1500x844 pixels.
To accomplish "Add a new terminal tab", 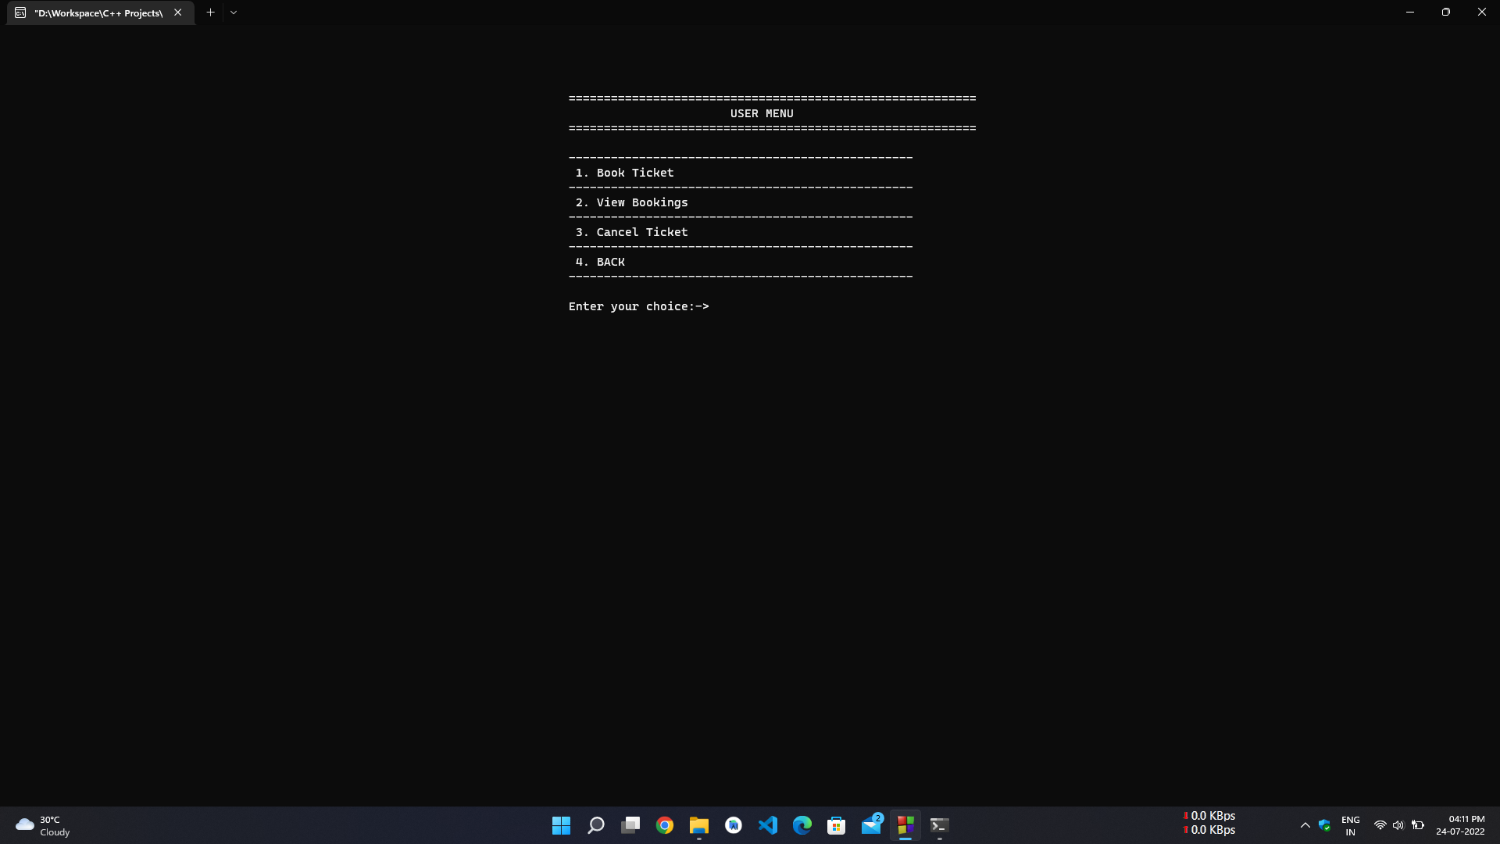I will tap(210, 13).
